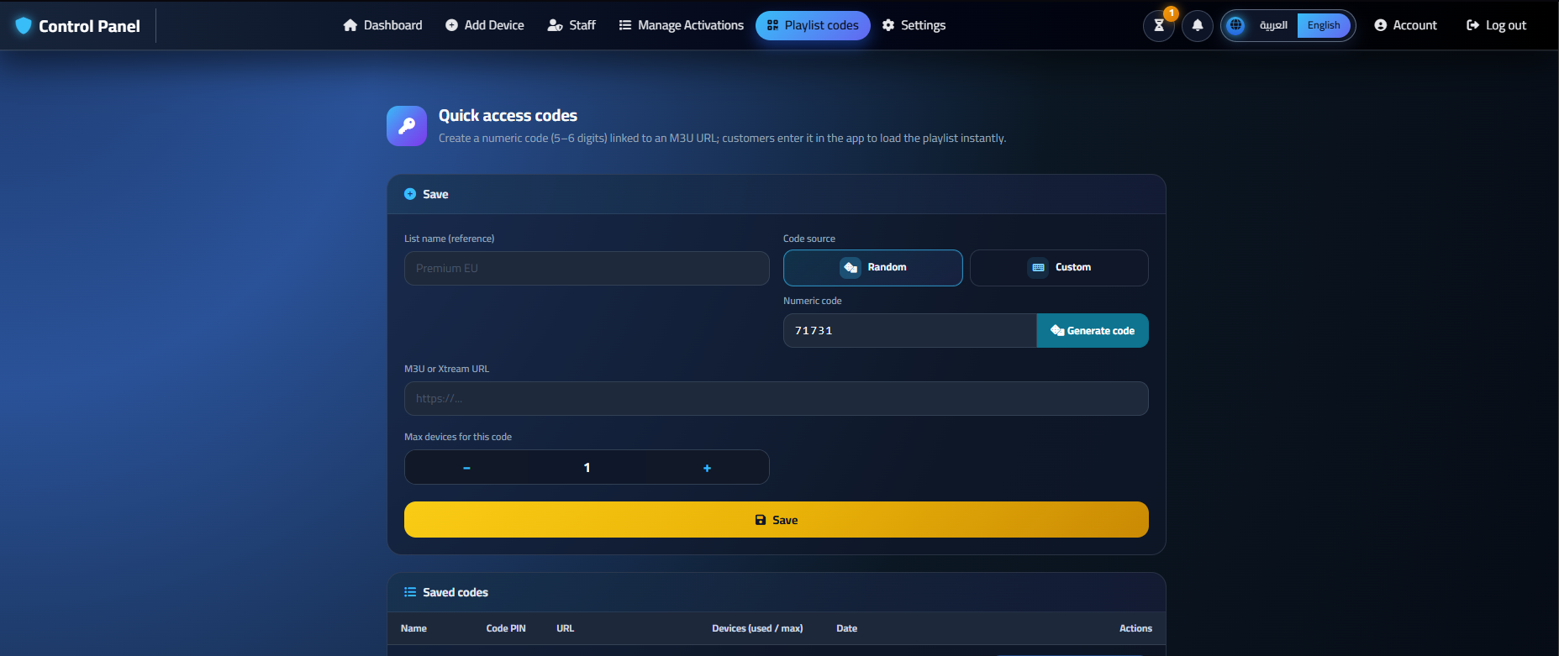The height and width of the screenshot is (656, 1559).
Task: Click Log out
Action: coord(1496,25)
